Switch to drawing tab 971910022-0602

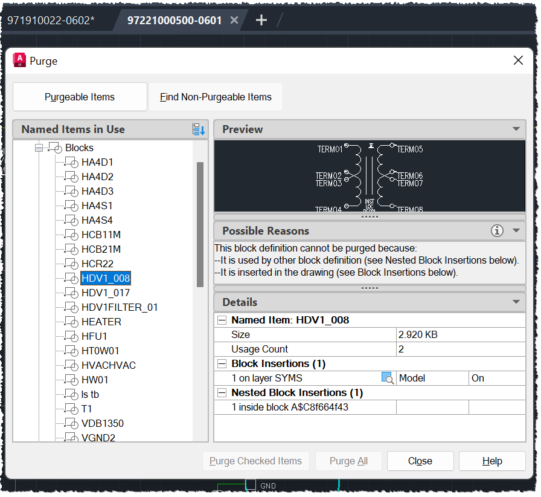click(52, 20)
